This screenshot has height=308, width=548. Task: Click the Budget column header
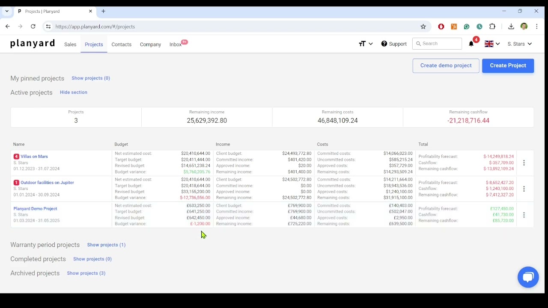click(121, 145)
